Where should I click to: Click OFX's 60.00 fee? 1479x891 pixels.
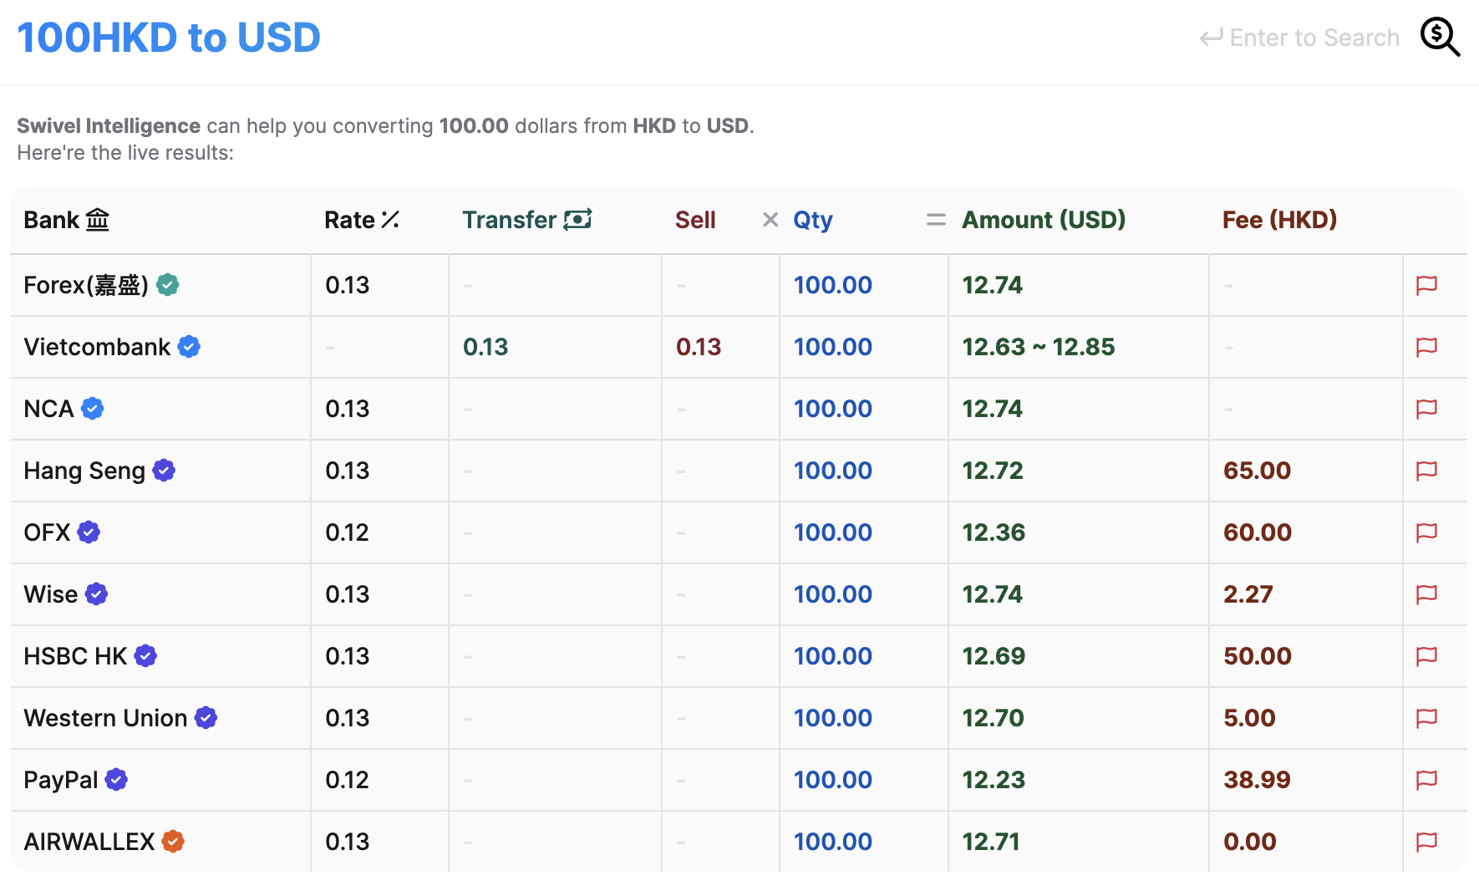(1258, 532)
